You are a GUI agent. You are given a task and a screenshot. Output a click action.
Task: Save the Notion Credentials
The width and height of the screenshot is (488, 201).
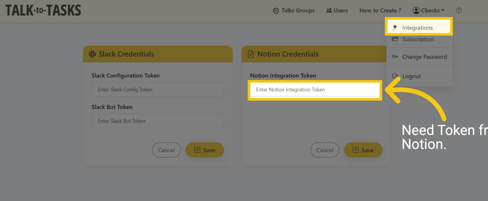pos(363,150)
